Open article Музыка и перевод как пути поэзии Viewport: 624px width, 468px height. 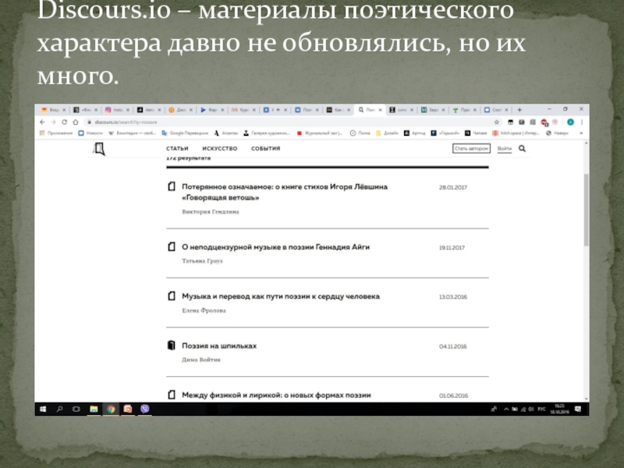click(281, 296)
